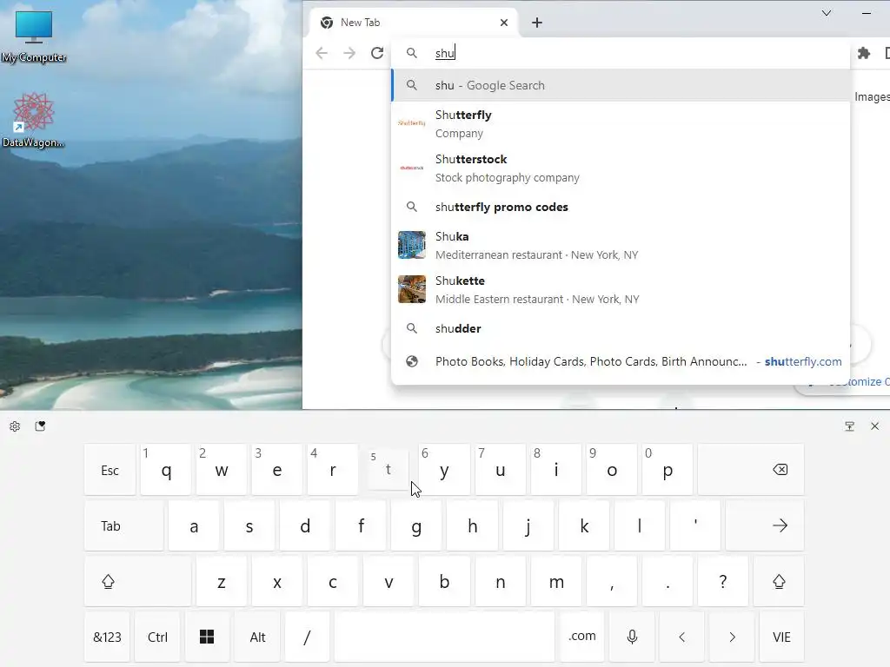The height and width of the screenshot is (667, 890).
Task: Select the Shuka Mediterranean restaurant suggestion
Action: (621, 245)
